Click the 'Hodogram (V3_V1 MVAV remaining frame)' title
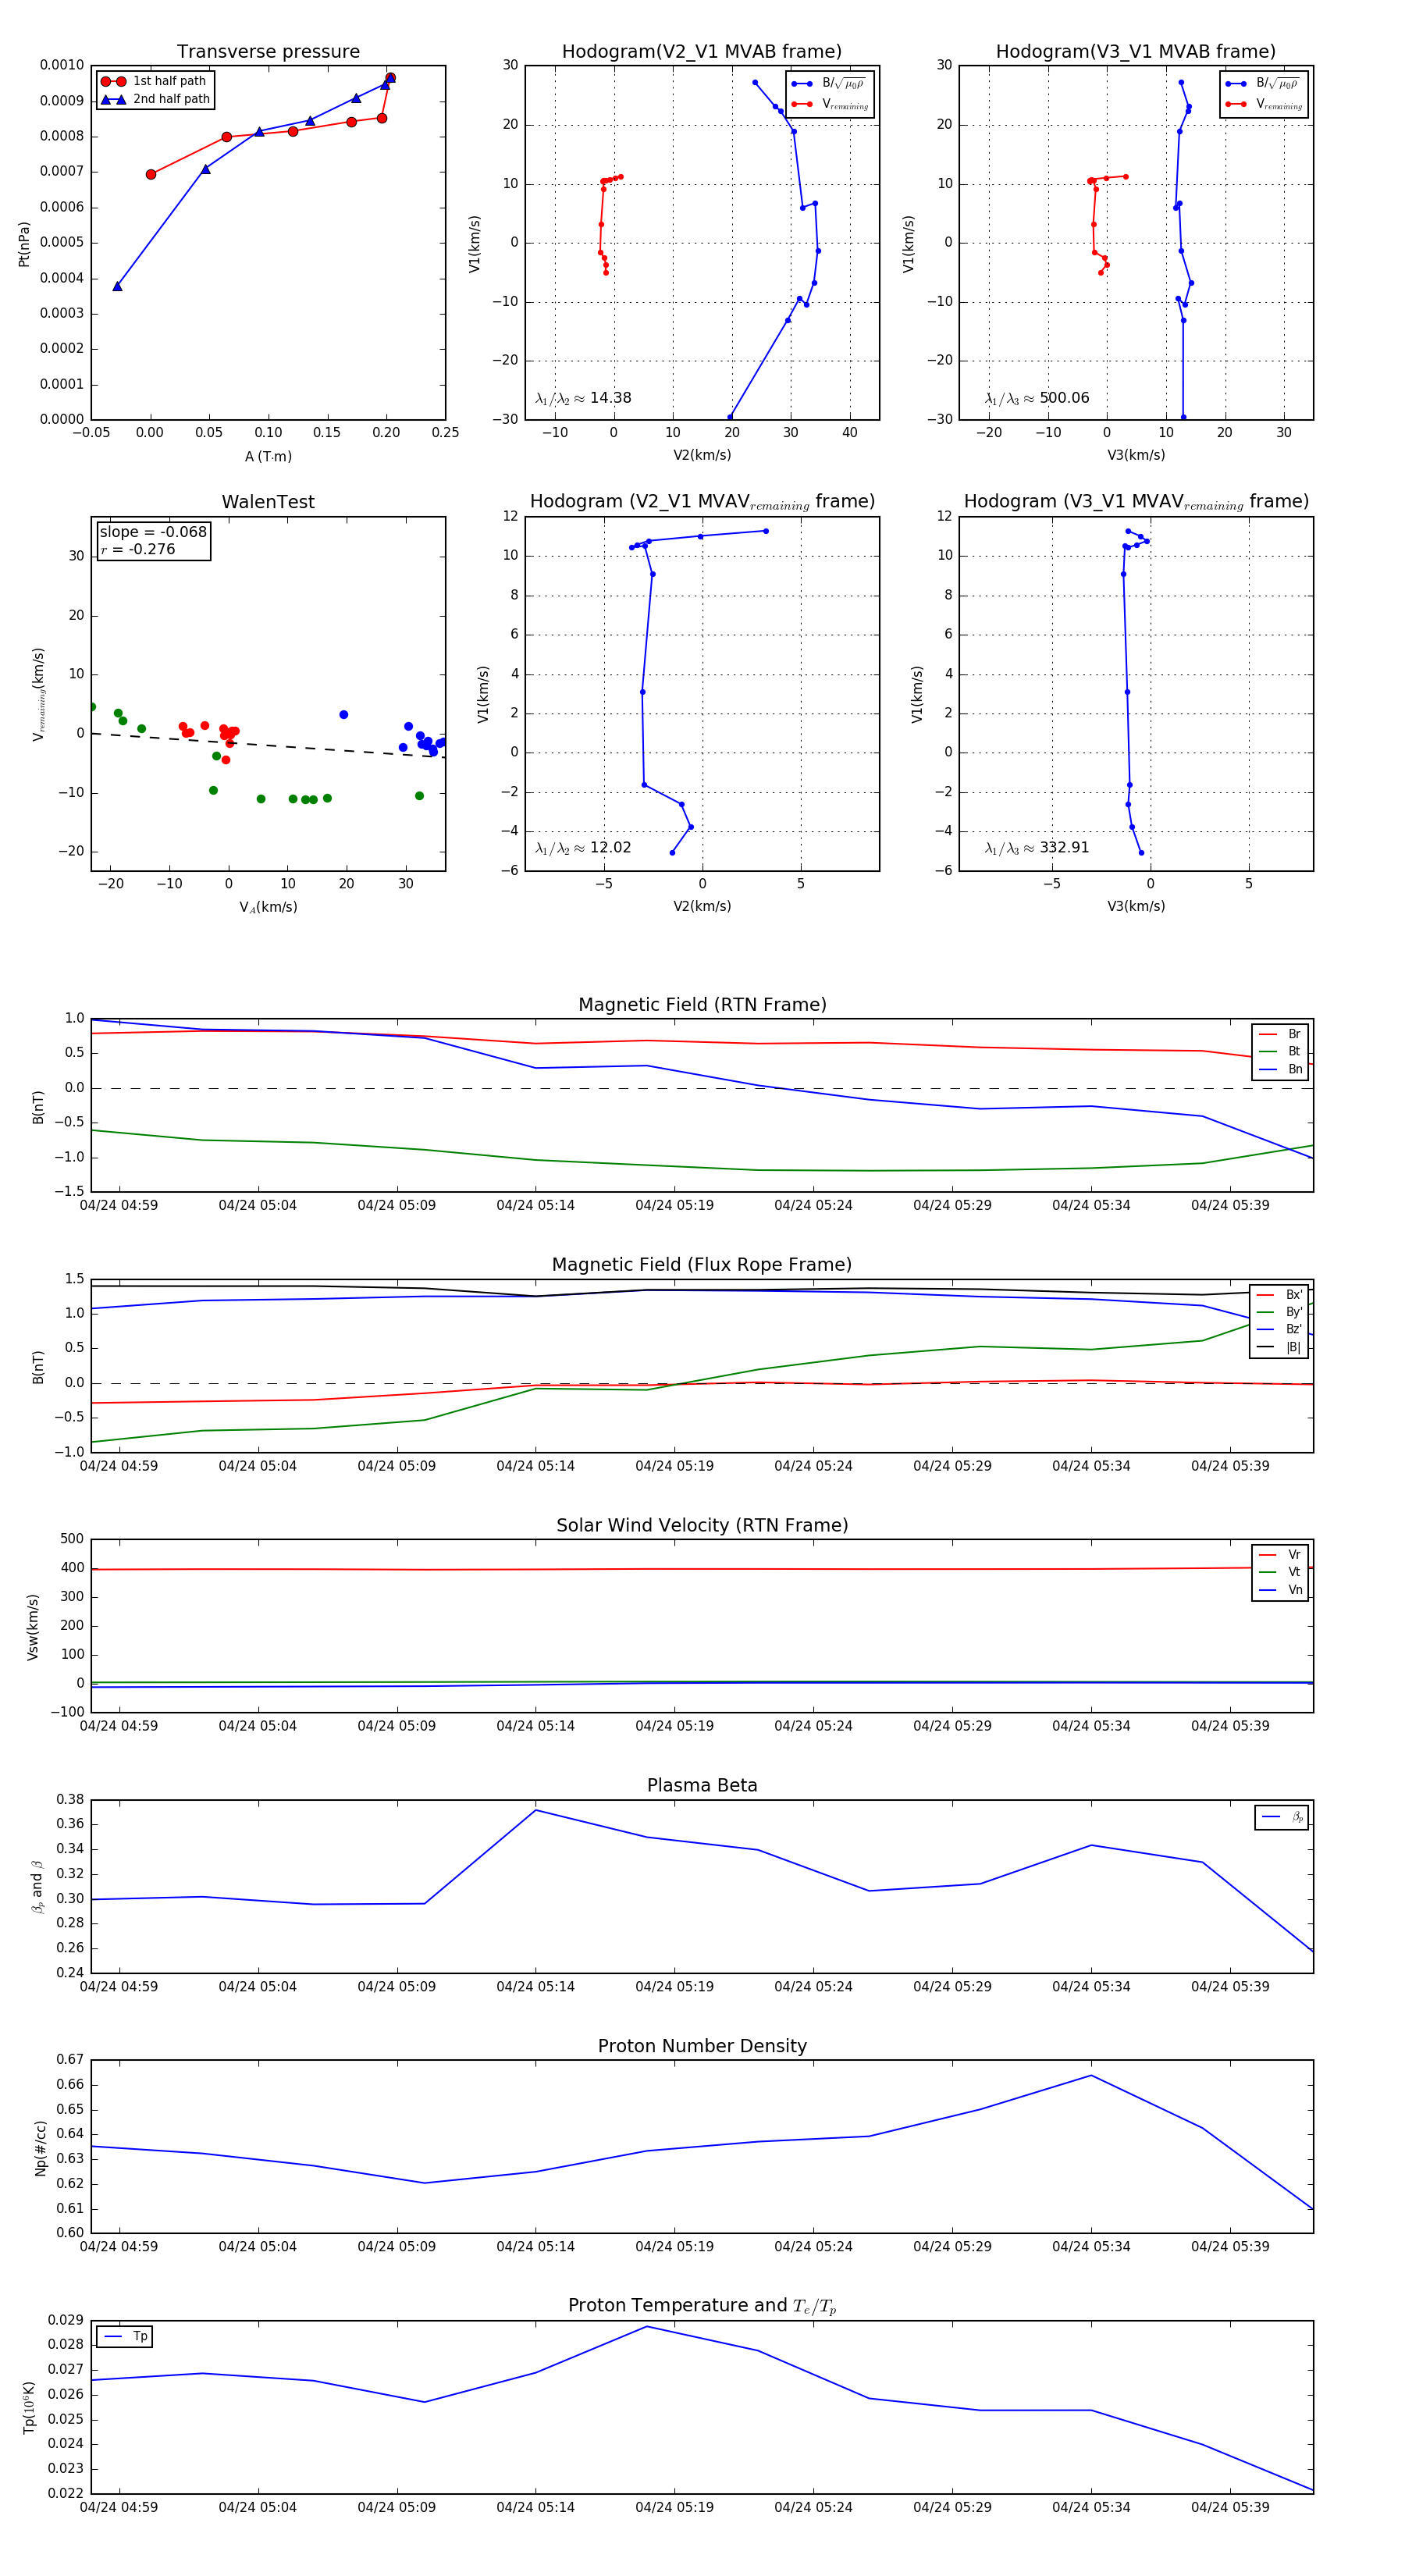The height and width of the screenshot is (2576, 1405). click(x=1135, y=502)
